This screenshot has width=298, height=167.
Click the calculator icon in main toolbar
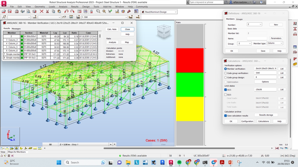coord(79,11)
